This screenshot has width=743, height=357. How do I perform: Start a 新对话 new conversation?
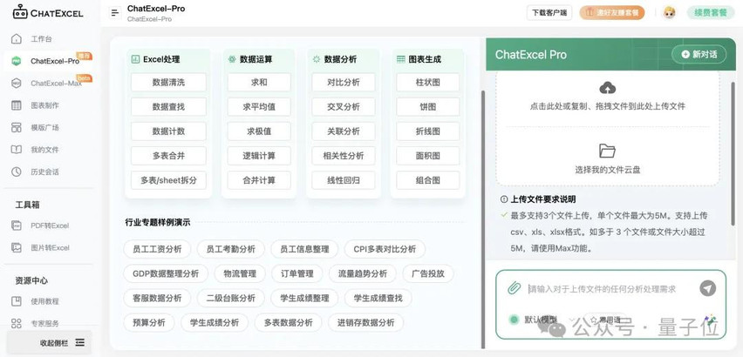pos(699,54)
